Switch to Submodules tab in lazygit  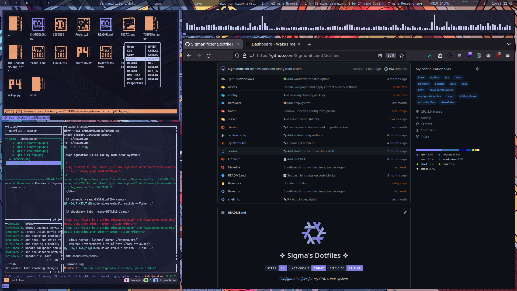pos(29,139)
